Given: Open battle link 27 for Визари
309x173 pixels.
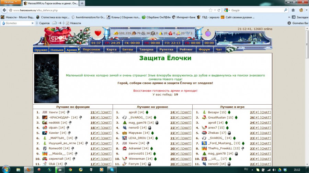Looking at the screenshot, I should pos(252,112).
